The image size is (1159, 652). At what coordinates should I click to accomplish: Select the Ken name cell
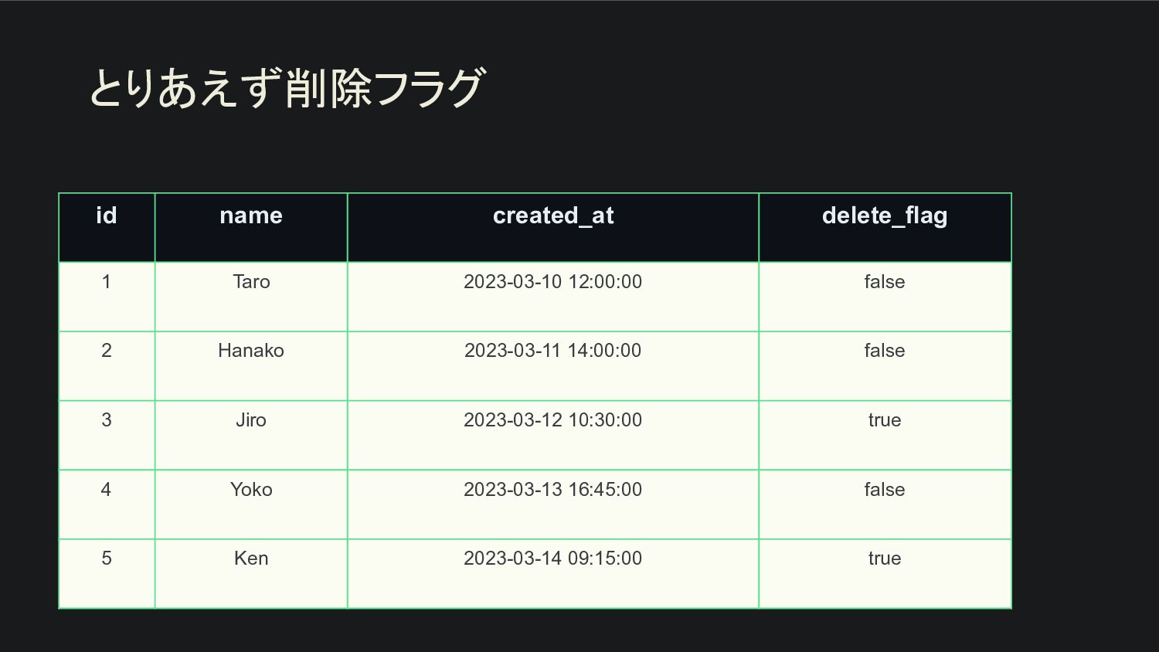(x=251, y=574)
